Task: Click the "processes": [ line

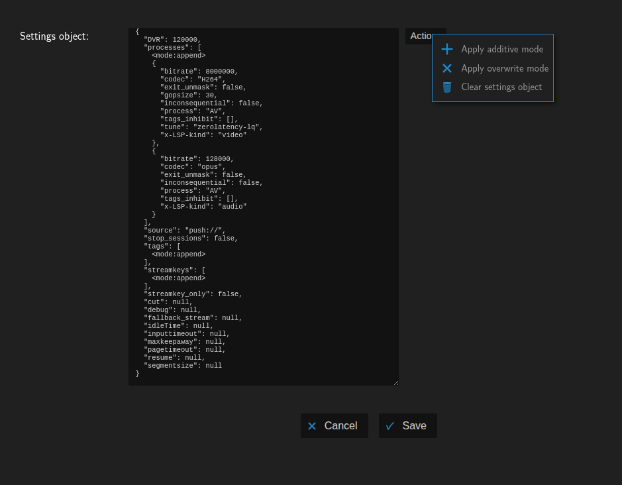Action: [x=172, y=48]
